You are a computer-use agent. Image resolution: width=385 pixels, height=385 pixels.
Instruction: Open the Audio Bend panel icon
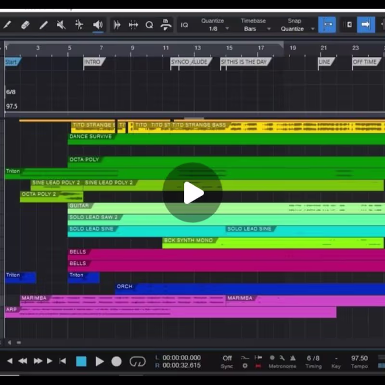(117, 25)
